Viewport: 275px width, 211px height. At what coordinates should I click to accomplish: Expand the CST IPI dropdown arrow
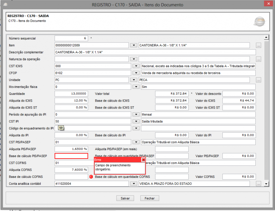[x=136, y=121]
